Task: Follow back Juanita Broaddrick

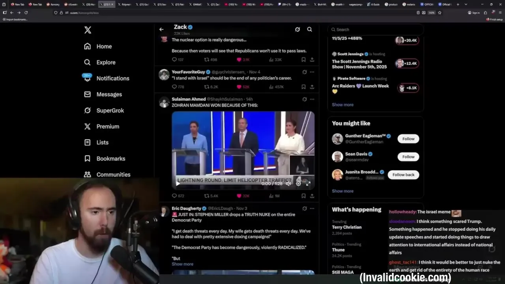Action: click(403, 175)
